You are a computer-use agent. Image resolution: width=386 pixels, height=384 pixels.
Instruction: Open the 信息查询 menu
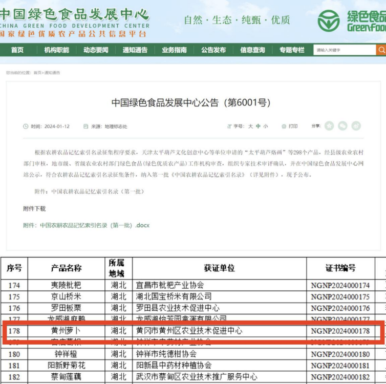pos(252,50)
